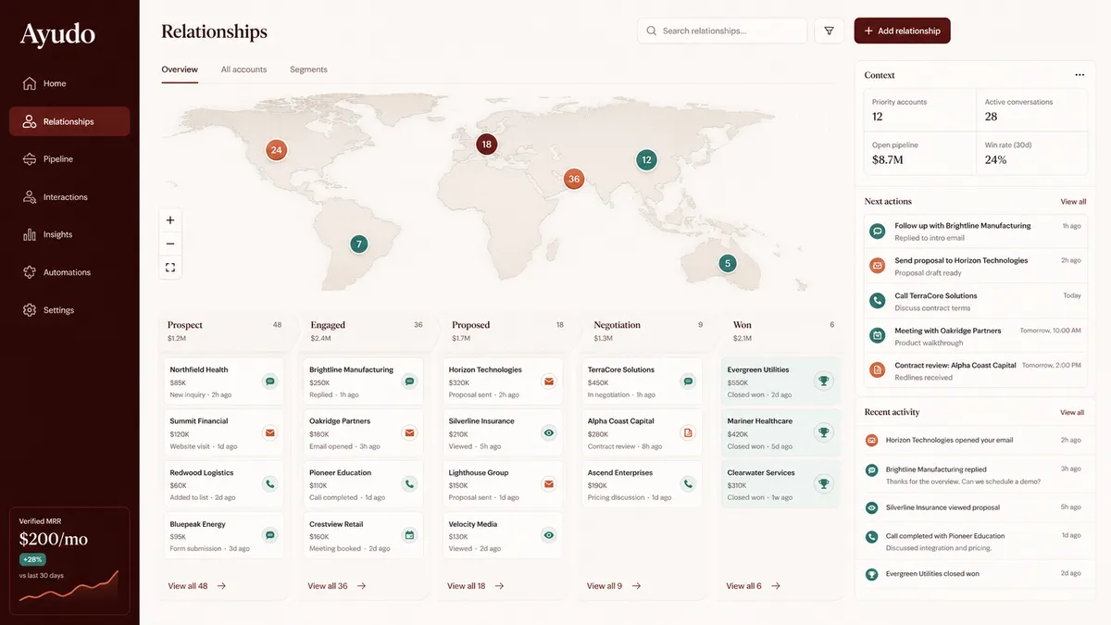Click the Search relationships field
Image resolution: width=1111 pixels, height=625 pixels.
722,31
